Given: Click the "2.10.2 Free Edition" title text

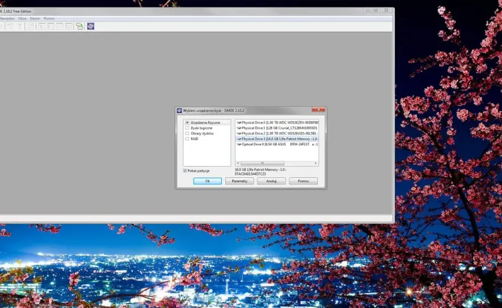Looking at the screenshot, I should [17, 11].
